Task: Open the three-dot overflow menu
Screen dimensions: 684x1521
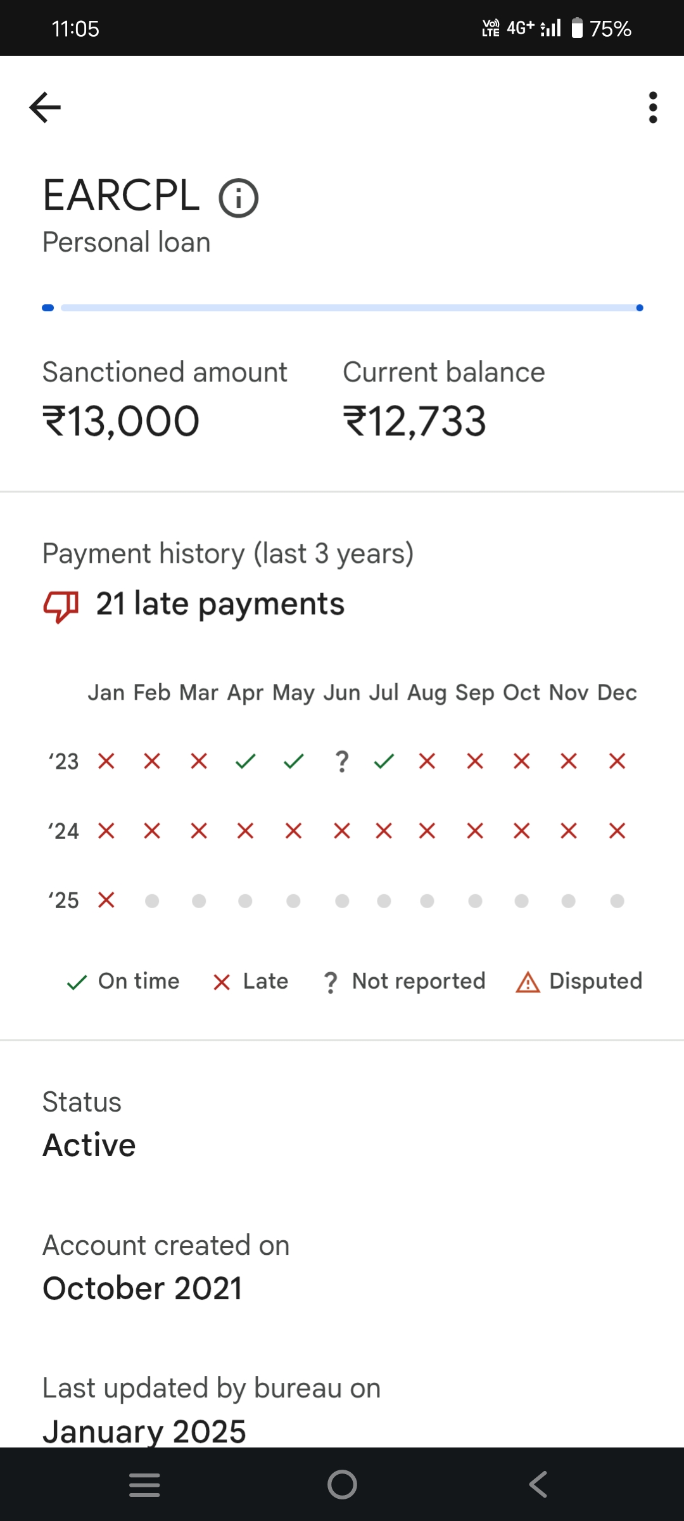Action: click(653, 107)
